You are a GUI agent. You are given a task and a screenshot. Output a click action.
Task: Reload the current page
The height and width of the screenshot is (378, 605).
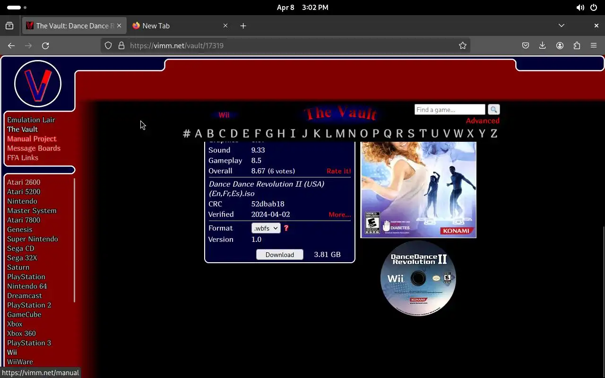(x=45, y=45)
